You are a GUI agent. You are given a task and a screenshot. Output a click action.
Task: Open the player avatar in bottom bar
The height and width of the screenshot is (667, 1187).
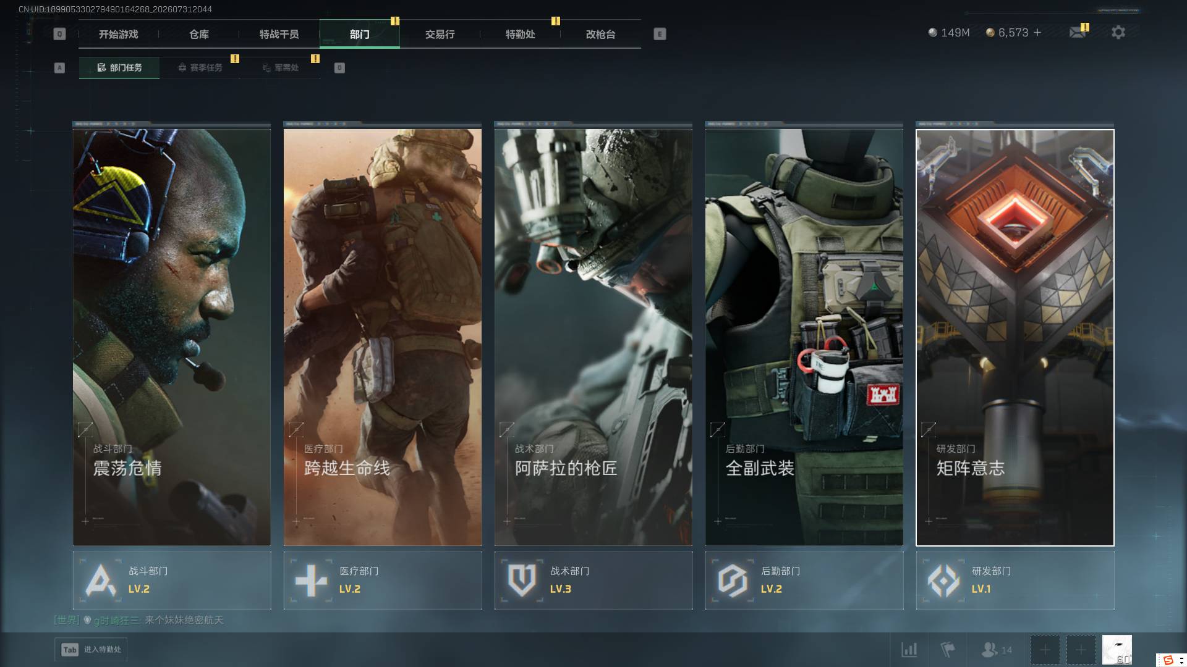click(x=1117, y=650)
